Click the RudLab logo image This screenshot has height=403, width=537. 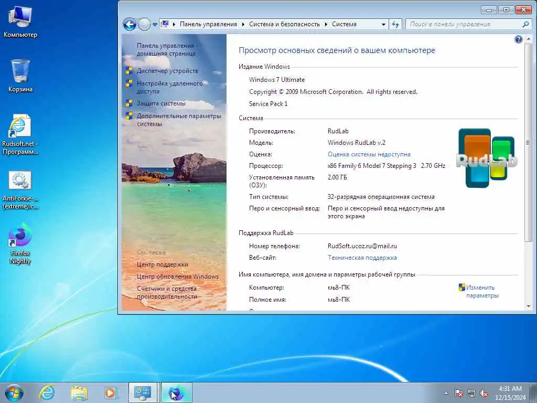coord(486,158)
